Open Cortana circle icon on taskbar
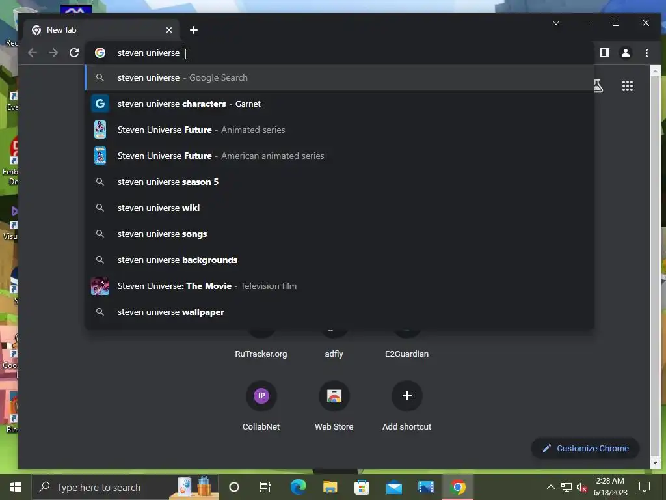The image size is (666, 500). click(x=234, y=487)
